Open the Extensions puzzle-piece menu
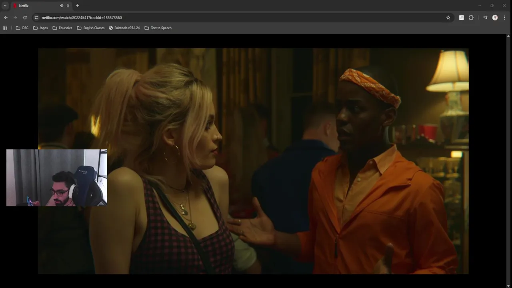The height and width of the screenshot is (288, 512). click(471, 18)
